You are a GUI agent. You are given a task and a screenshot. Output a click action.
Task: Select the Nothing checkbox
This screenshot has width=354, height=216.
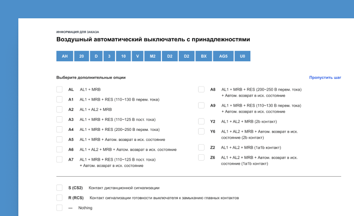pos(59,208)
